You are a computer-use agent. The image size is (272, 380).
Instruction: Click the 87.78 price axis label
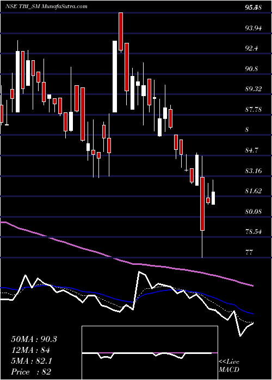pos(254,110)
